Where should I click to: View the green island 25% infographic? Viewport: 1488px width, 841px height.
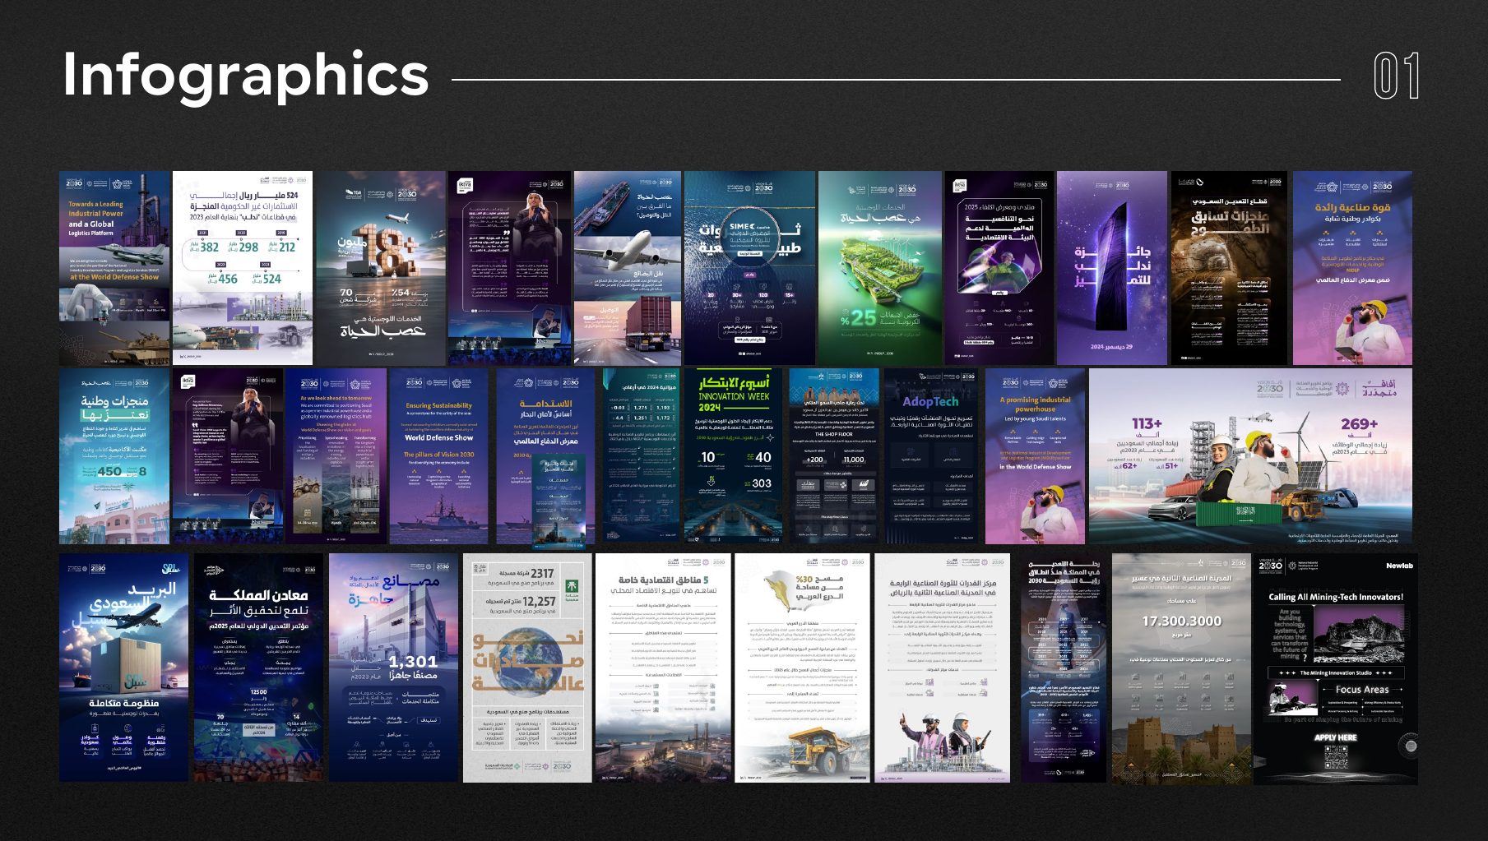pyautogui.click(x=880, y=268)
